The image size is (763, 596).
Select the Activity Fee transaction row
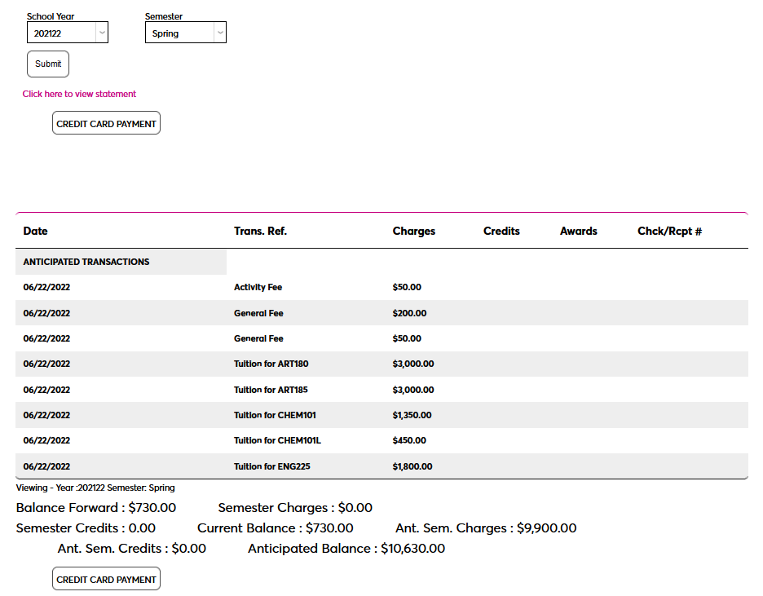coord(258,288)
